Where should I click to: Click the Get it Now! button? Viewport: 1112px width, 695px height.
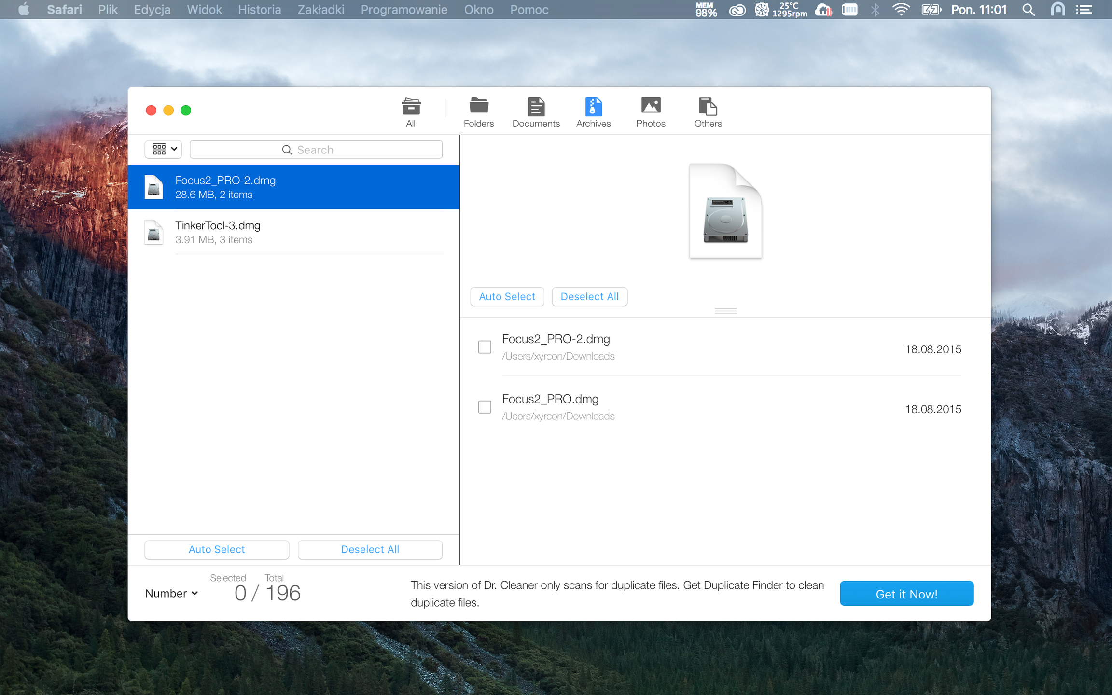pyautogui.click(x=906, y=594)
